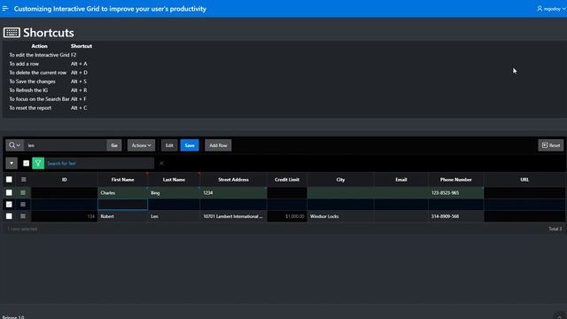Click the 'Total 3' footer count
This screenshot has height=319, width=567.
[x=555, y=229]
